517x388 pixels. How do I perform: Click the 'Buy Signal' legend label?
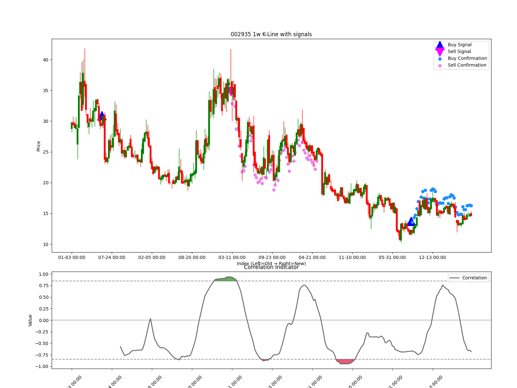click(459, 45)
